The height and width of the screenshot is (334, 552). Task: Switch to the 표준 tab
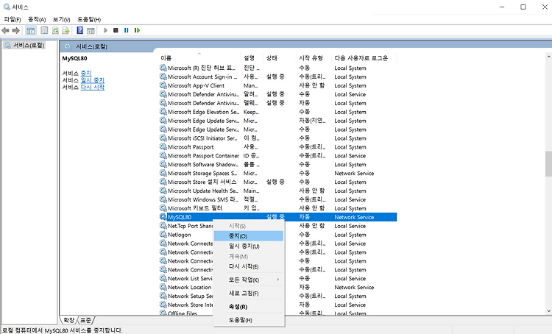[85, 320]
